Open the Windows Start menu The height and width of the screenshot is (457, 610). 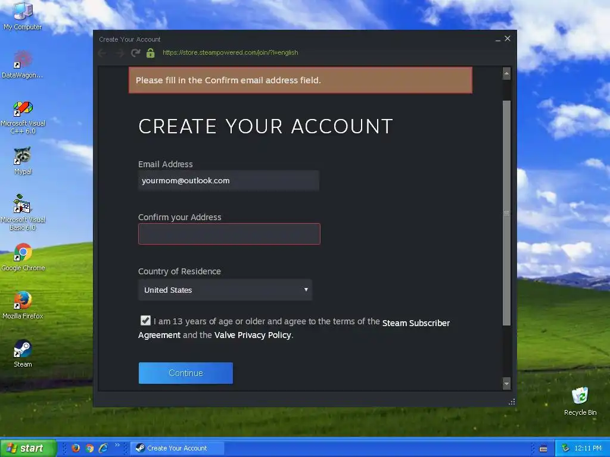click(x=28, y=448)
